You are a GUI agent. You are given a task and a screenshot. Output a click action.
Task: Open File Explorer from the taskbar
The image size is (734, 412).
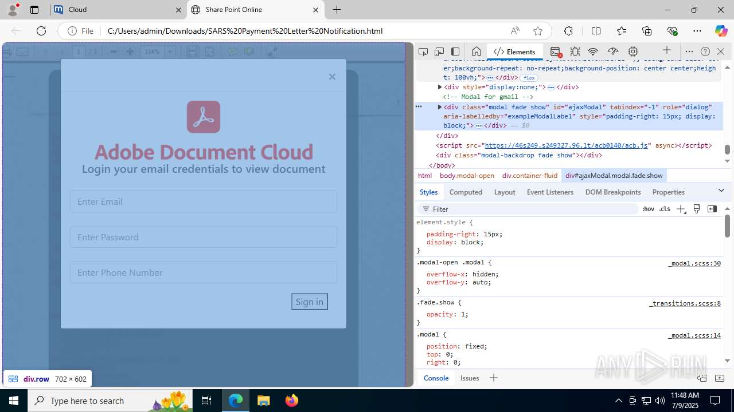point(263,401)
